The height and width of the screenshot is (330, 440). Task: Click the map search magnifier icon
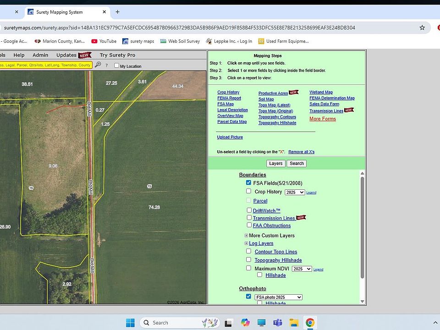[x=98, y=65]
